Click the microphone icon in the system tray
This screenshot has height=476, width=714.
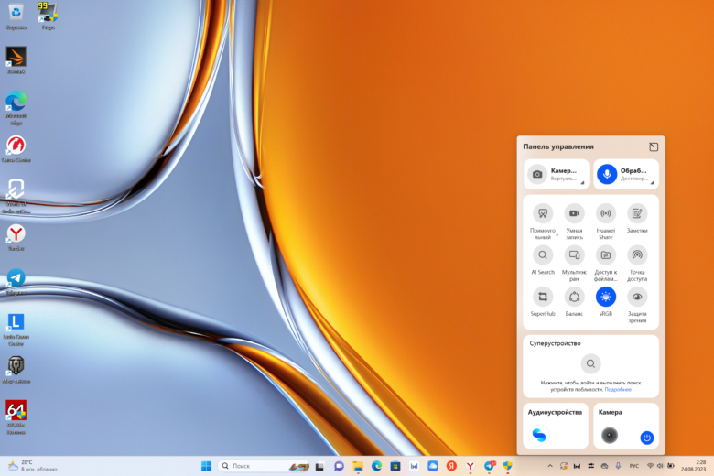pos(618,466)
